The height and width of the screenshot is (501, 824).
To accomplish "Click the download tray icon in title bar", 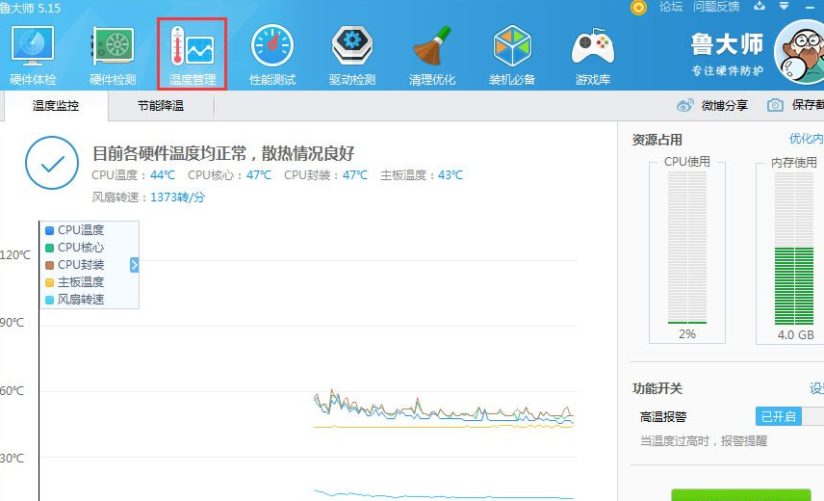I will [x=760, y=6].
